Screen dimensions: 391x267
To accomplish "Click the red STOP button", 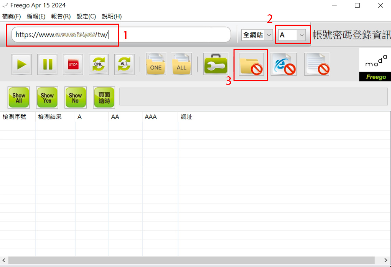I will [73, 65].
